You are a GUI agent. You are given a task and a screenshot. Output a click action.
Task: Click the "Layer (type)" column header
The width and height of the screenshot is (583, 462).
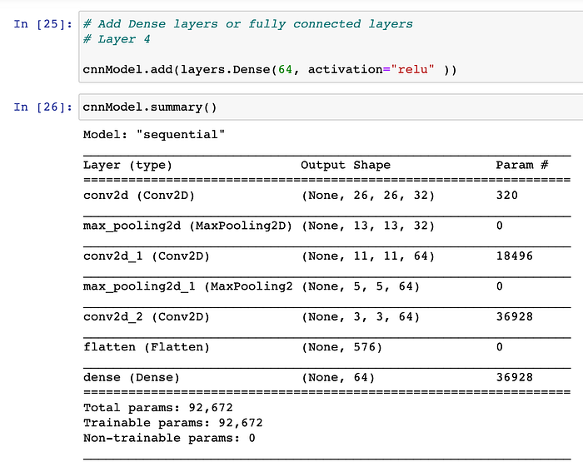coord(127,165)
